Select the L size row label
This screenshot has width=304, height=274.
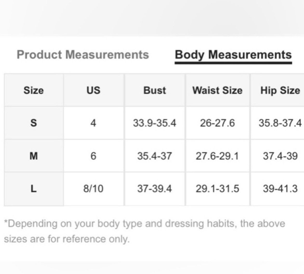click(x=34, y=189)
